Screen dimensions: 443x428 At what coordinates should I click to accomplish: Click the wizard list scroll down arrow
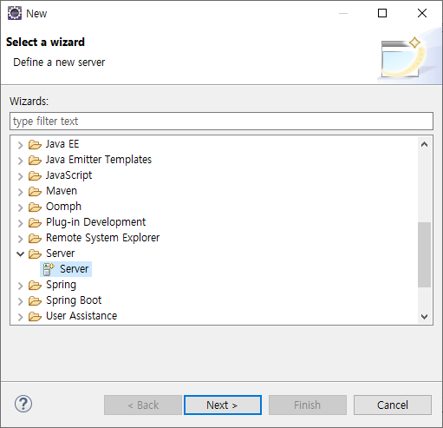click(424, 316)
